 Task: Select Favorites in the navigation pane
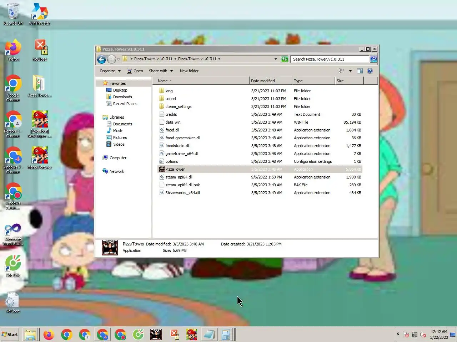[117, 83]
